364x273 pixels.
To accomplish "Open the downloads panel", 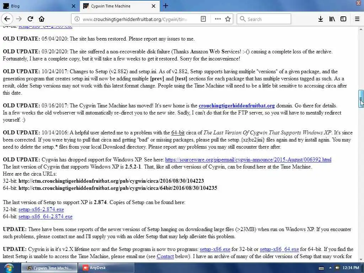I will pos(320,19).
